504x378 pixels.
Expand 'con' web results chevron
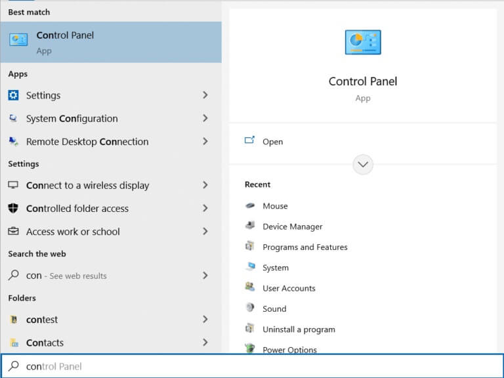point(205,275)
